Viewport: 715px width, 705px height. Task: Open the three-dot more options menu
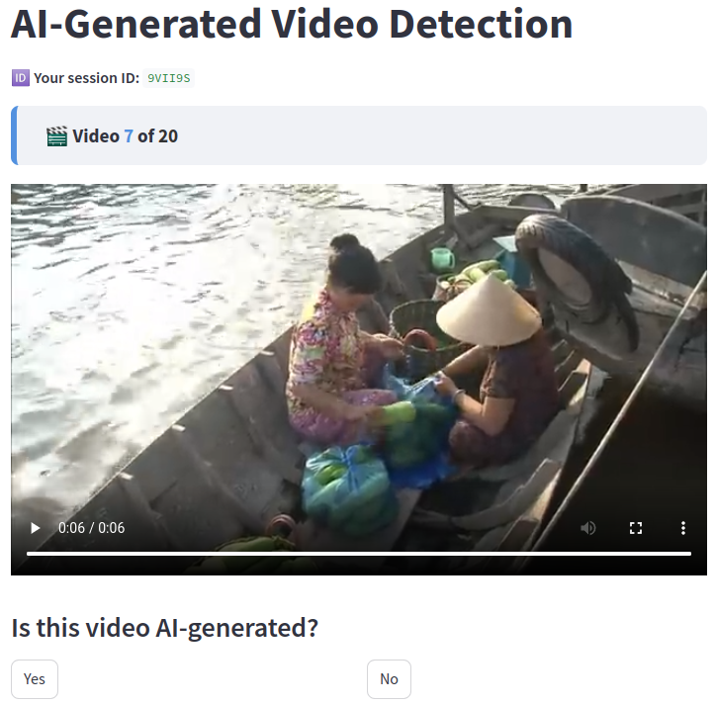[x=683, y=528]
